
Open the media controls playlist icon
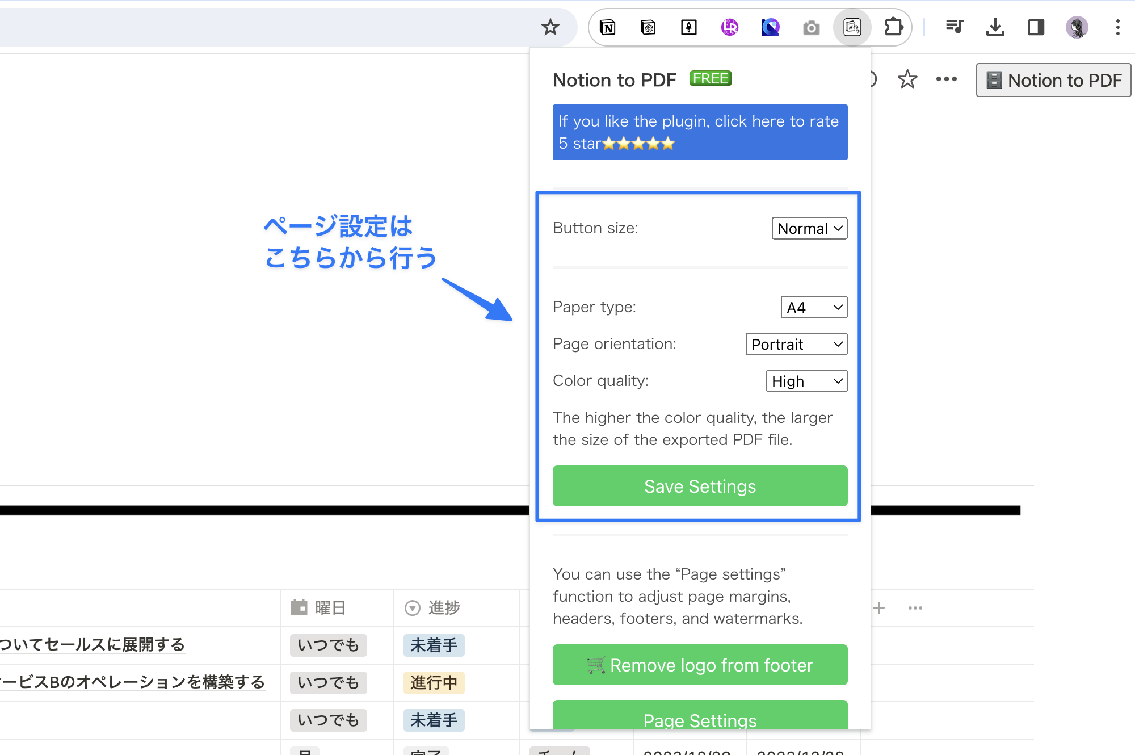click(955, 27)
